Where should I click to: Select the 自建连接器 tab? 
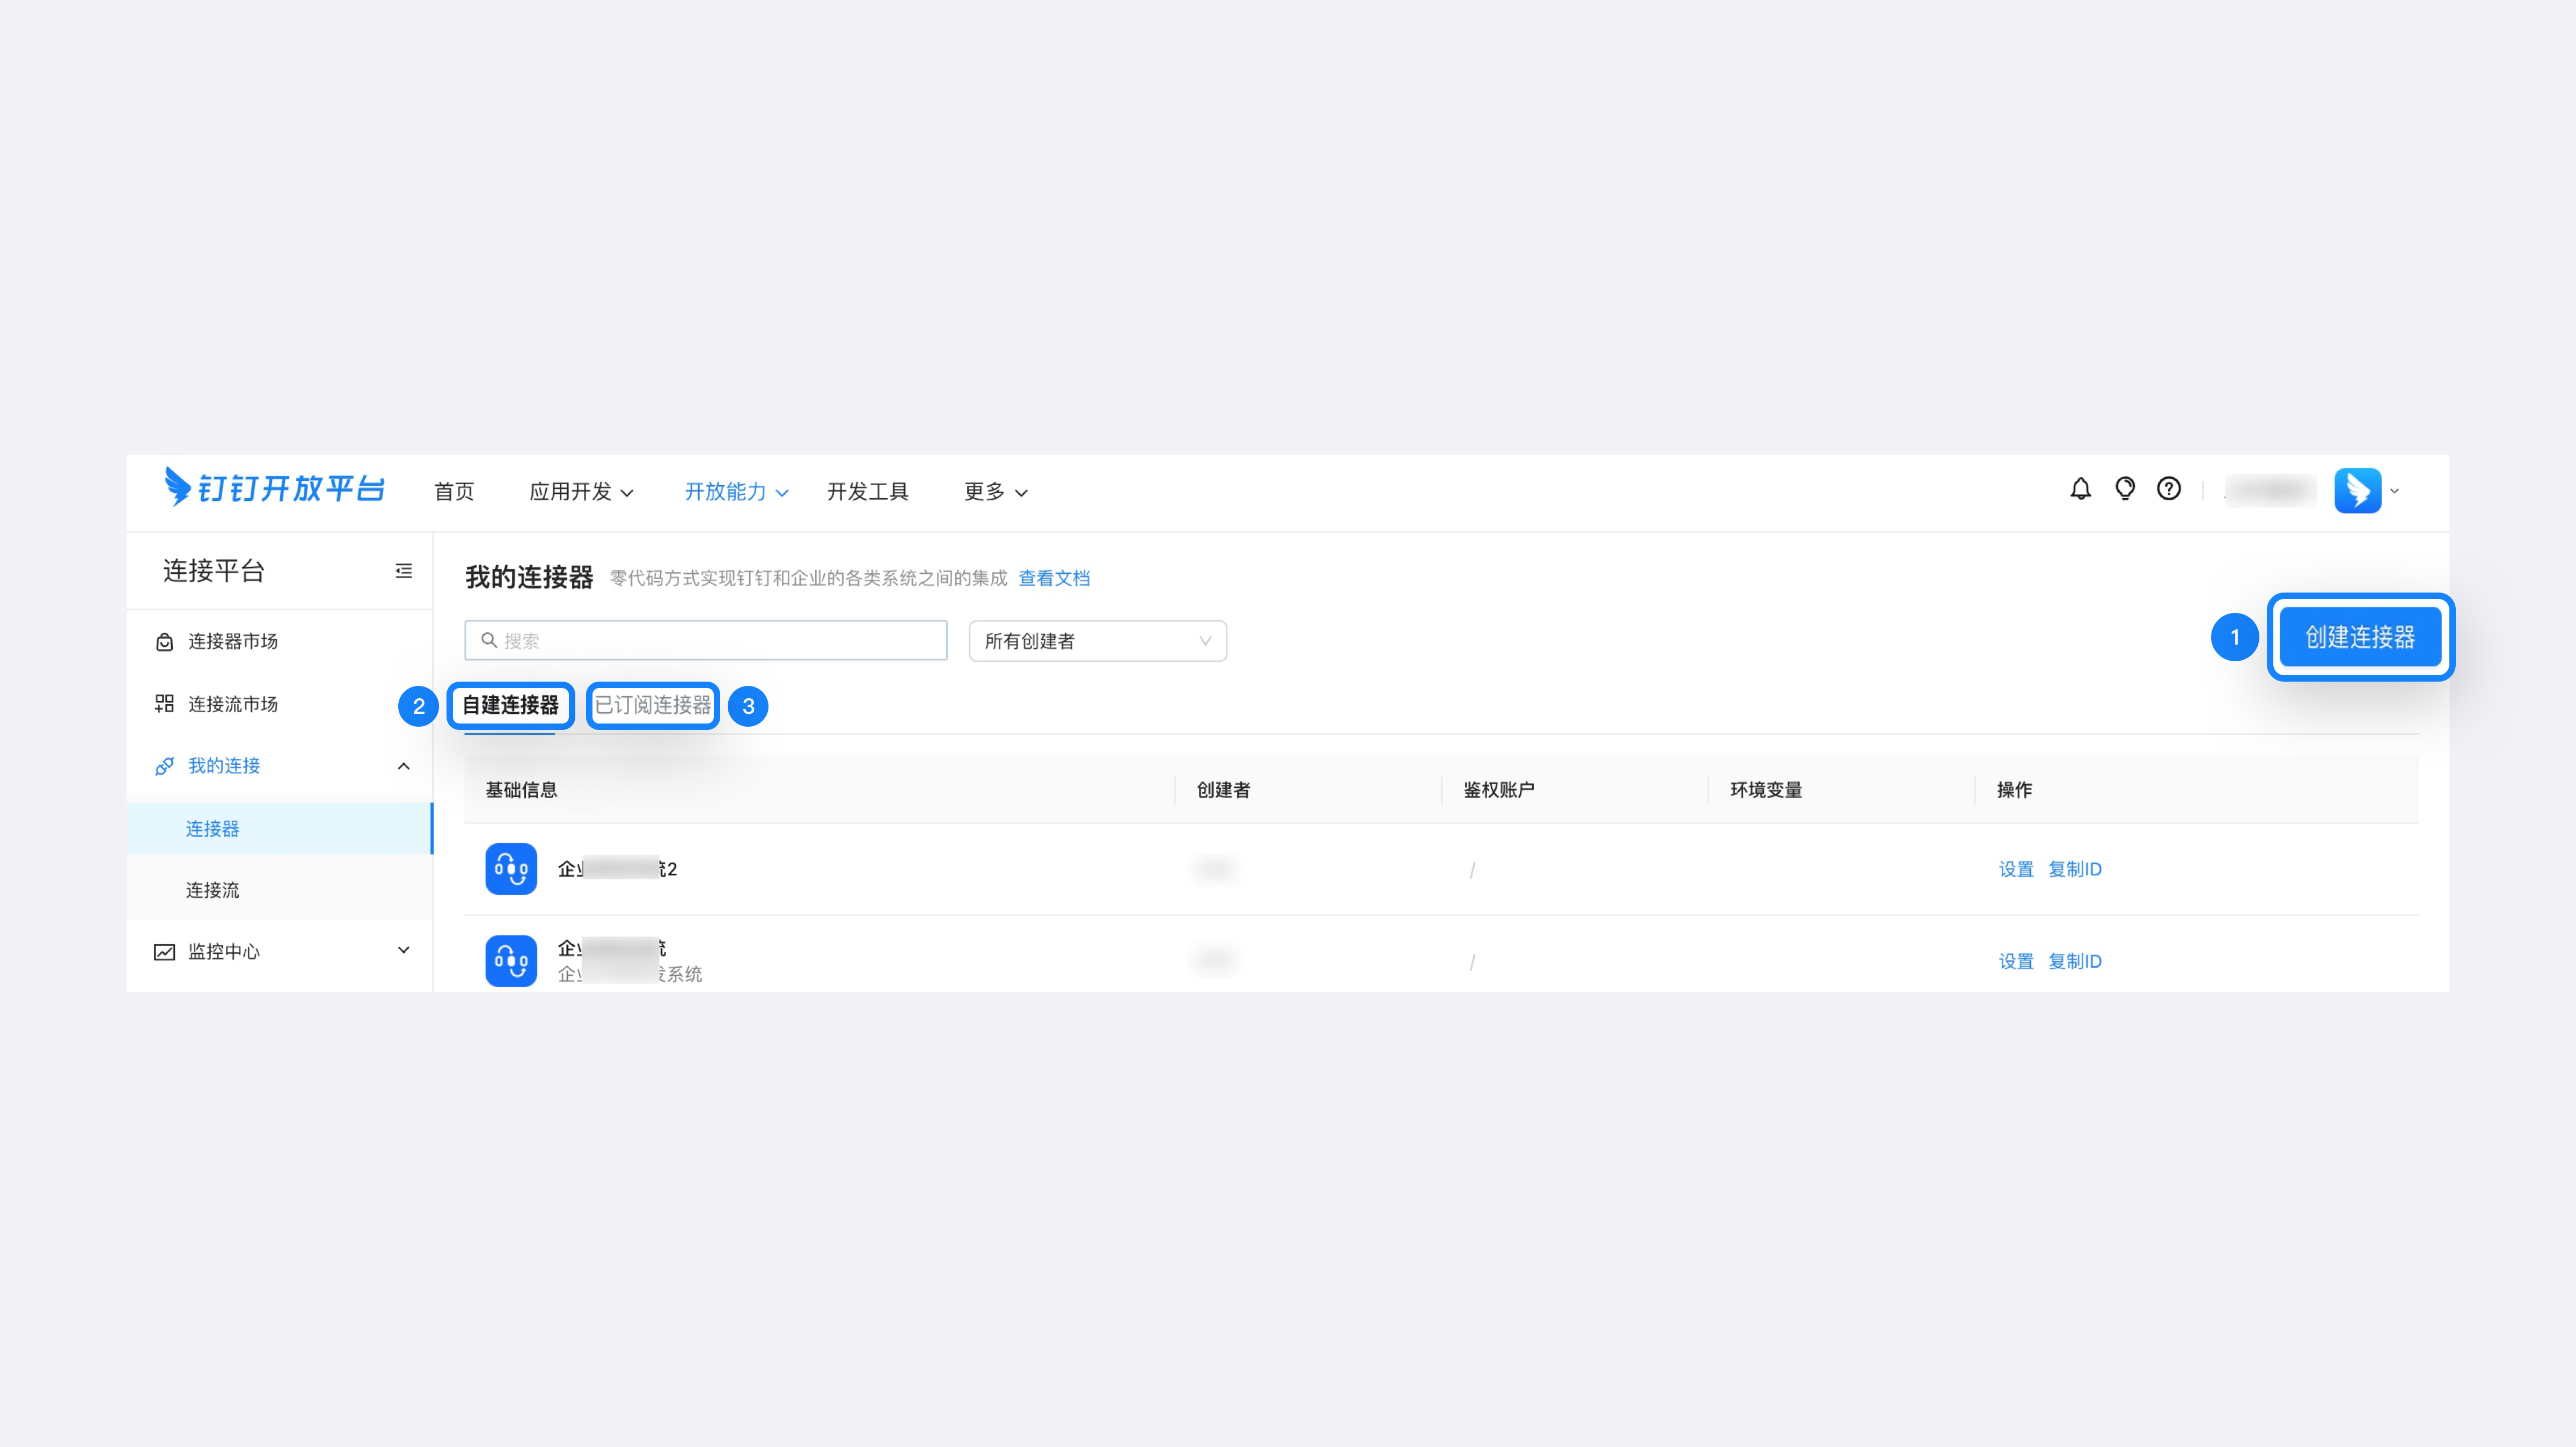click(x=510, y=706)
